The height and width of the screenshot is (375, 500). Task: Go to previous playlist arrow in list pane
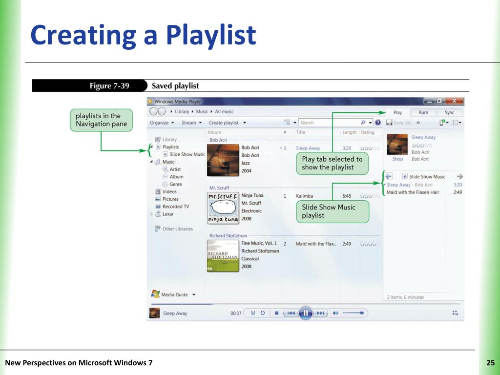388,176
